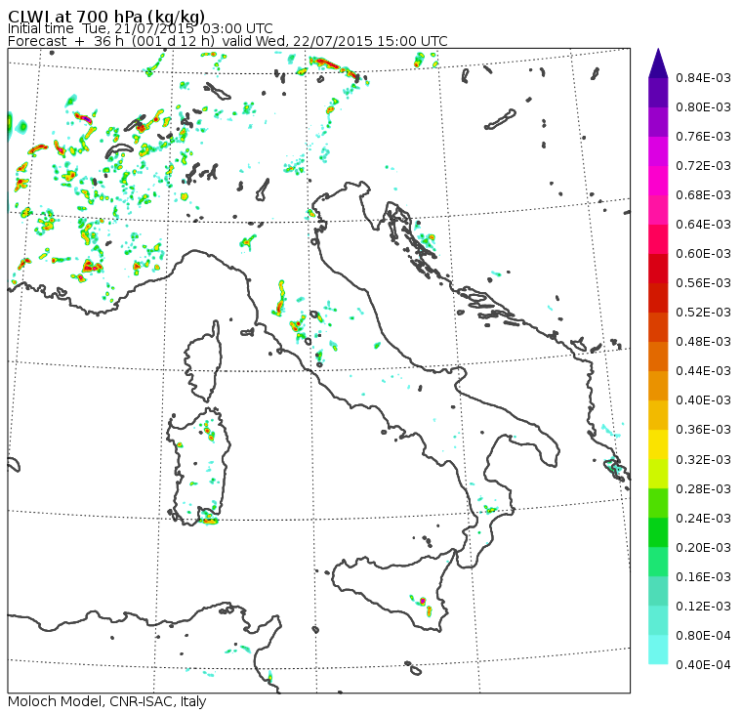Click the teal band between 0.12E-03 and 0.16E-03
742x714 pixels.
point(658,591)
